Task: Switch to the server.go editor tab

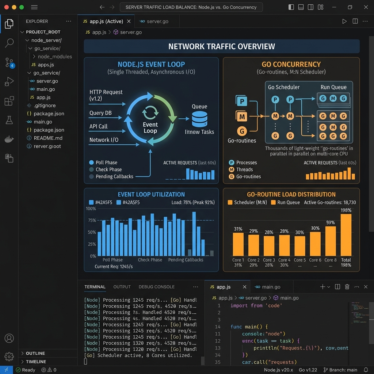Action: 157,22
